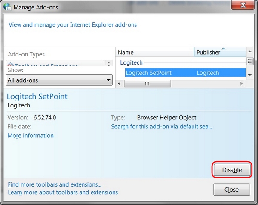Image resolution: width=258 pixels, height=205 pixels.
Task: Click the Browser Helper Object type value
Action: [x=166, y=118]
